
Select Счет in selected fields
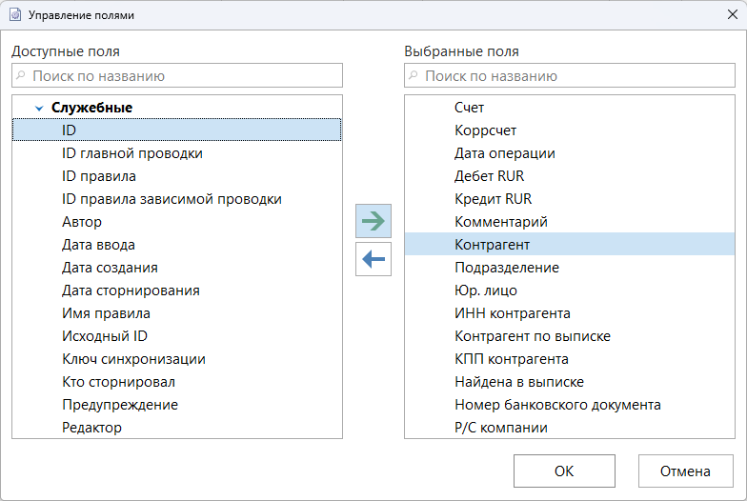point(470,108)
